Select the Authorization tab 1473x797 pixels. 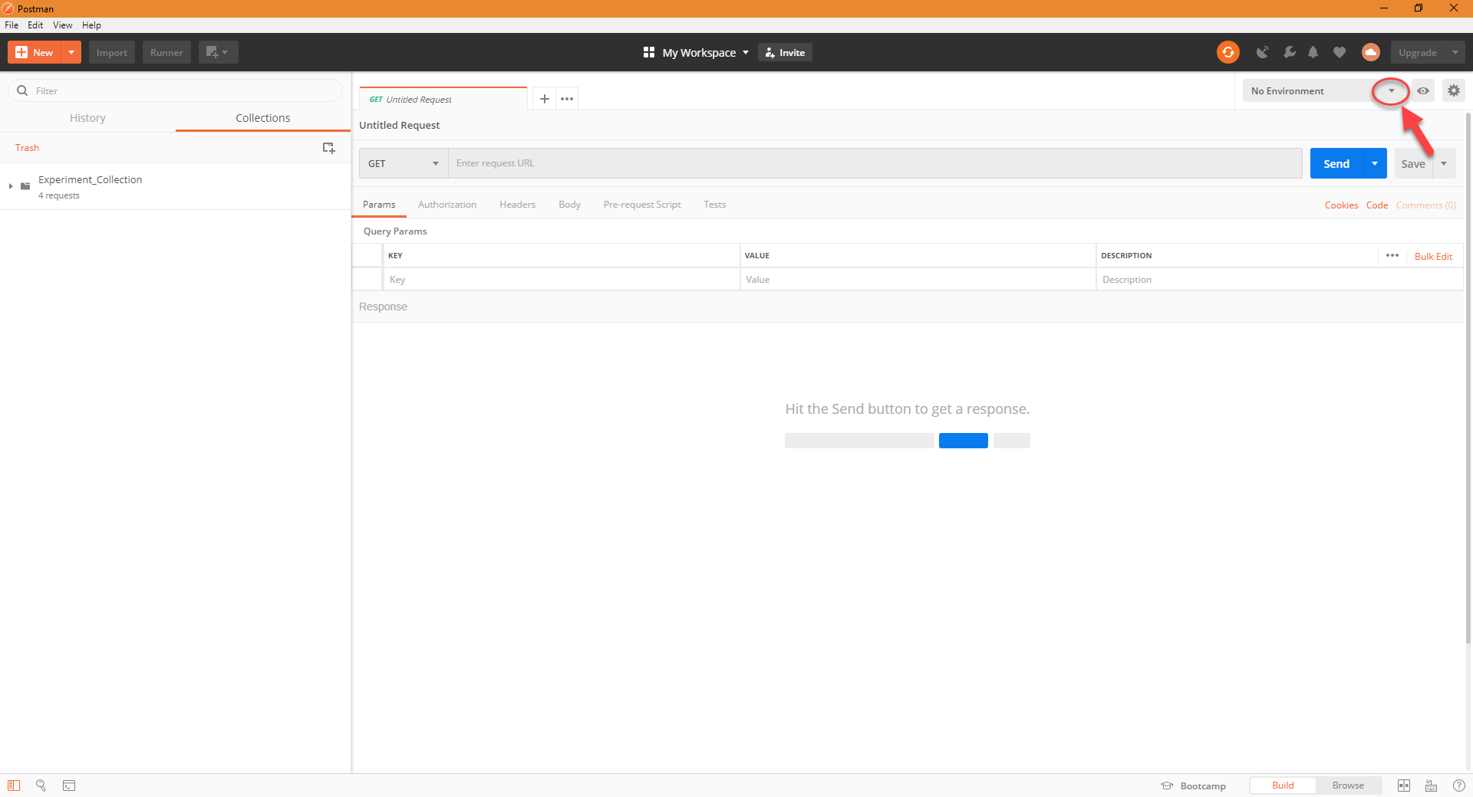tap(447, 205)
